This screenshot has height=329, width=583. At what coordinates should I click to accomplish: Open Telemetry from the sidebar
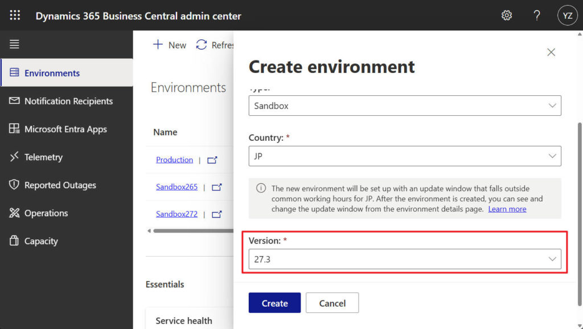43,157
